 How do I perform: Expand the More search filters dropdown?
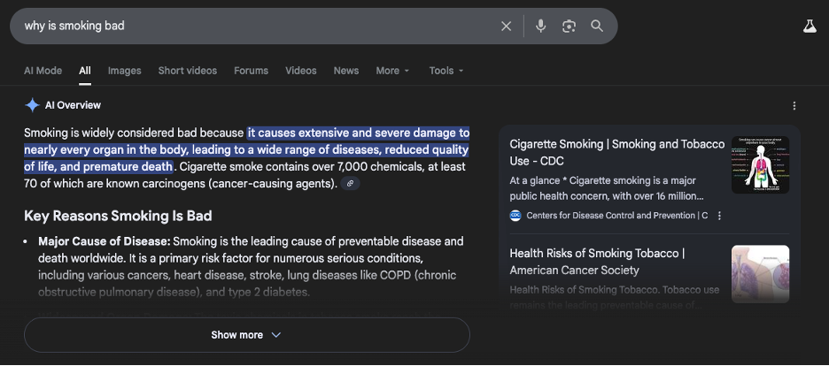pos(392,71)
